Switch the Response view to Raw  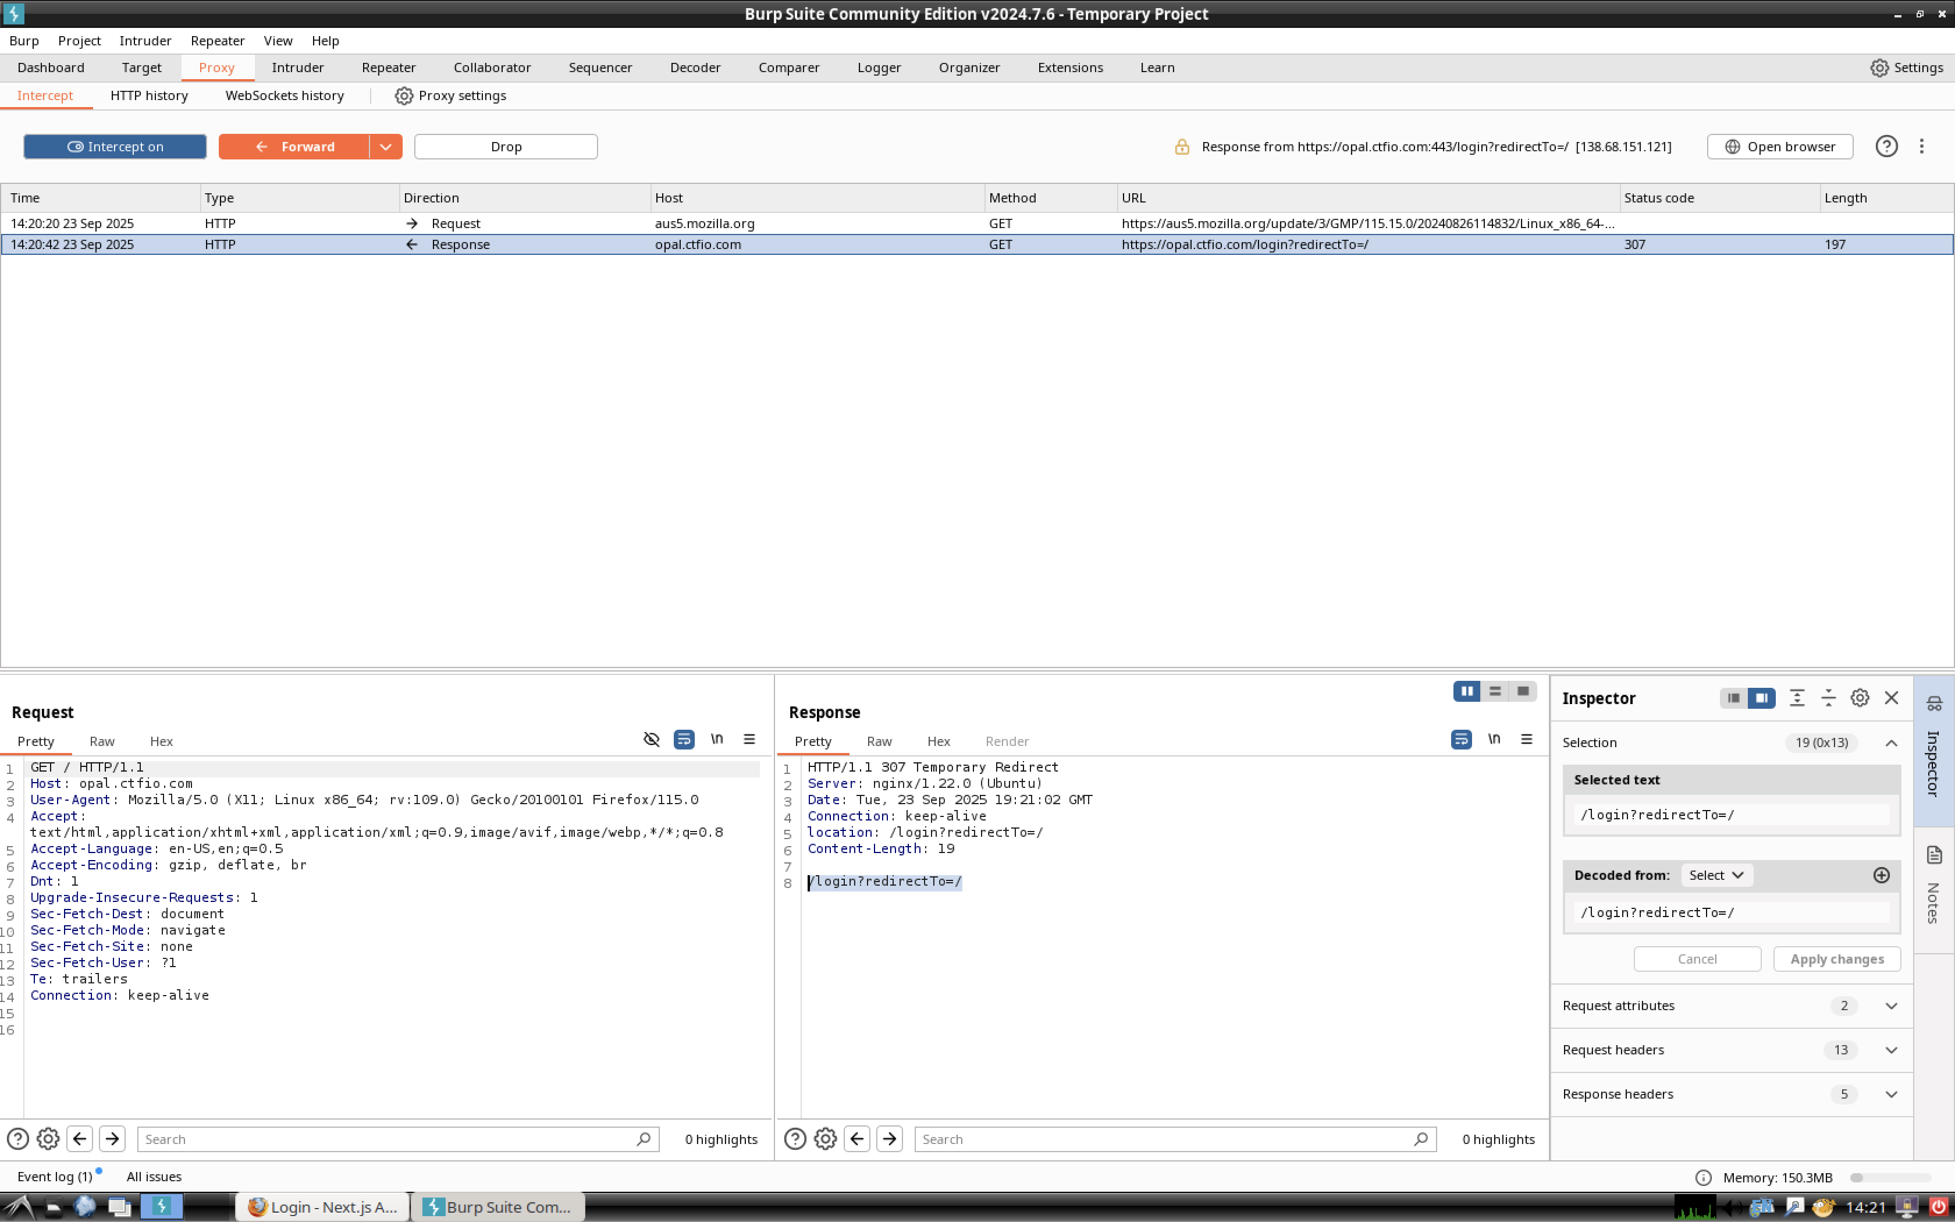pos(879,741)
